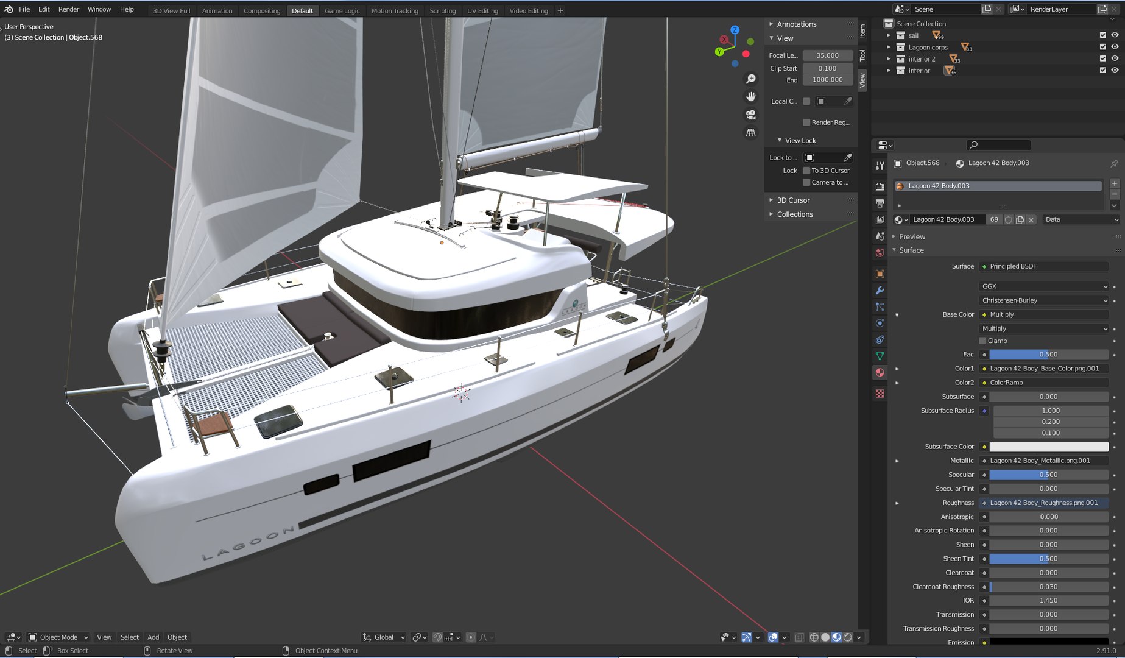The height and width of the screenshot is (658, 1125).
Task: Open the Object properties tab
Action: click(x=880, y=274)
